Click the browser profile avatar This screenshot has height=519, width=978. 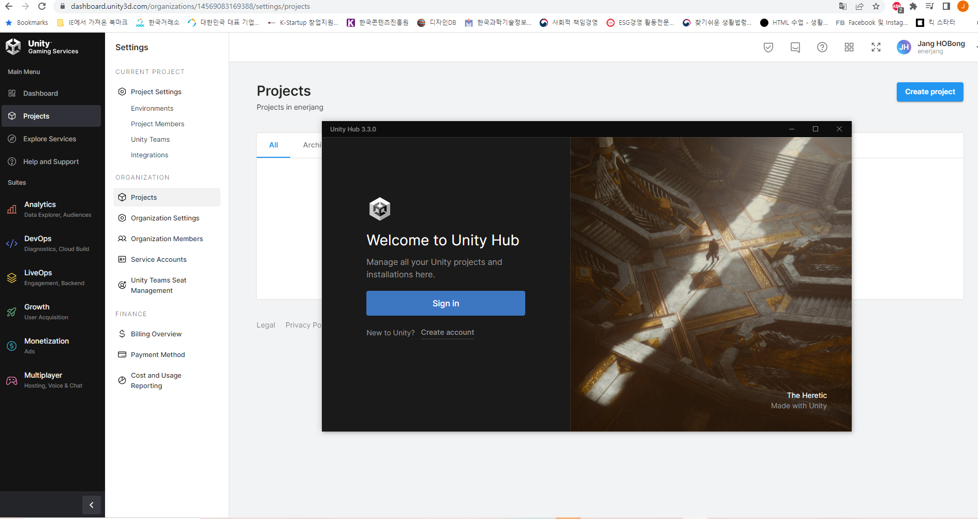click(963, 6)
